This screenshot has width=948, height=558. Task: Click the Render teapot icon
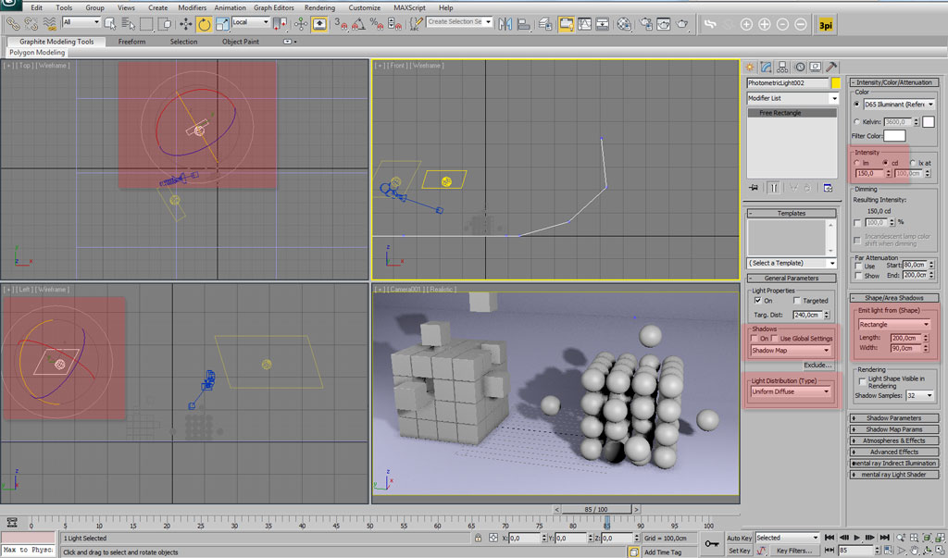point(682,24)
